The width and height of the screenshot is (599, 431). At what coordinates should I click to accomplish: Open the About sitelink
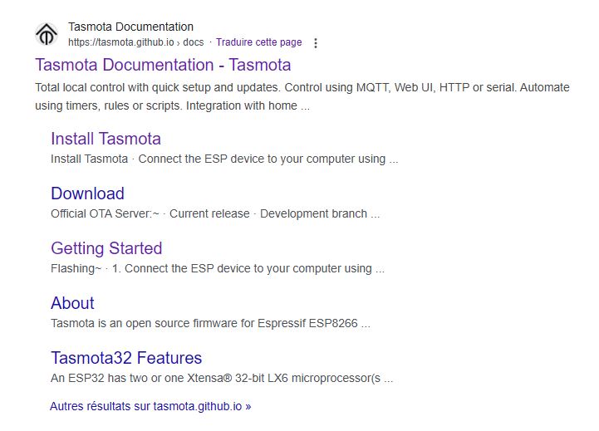[72, 303]
